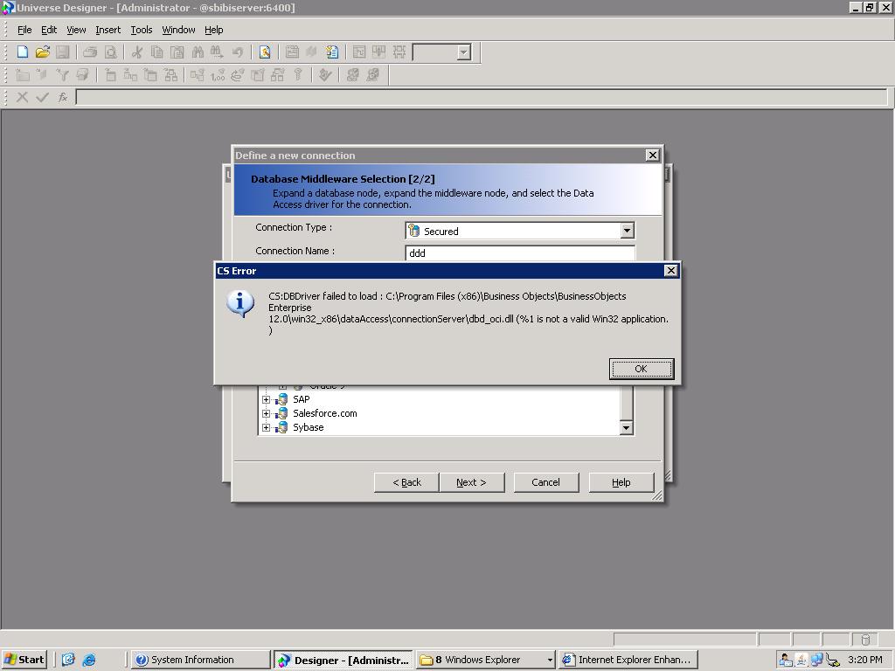Close the CS Error dialog via X
The width and height of the screenshot is (895, 671).
[x=670, y=271]
